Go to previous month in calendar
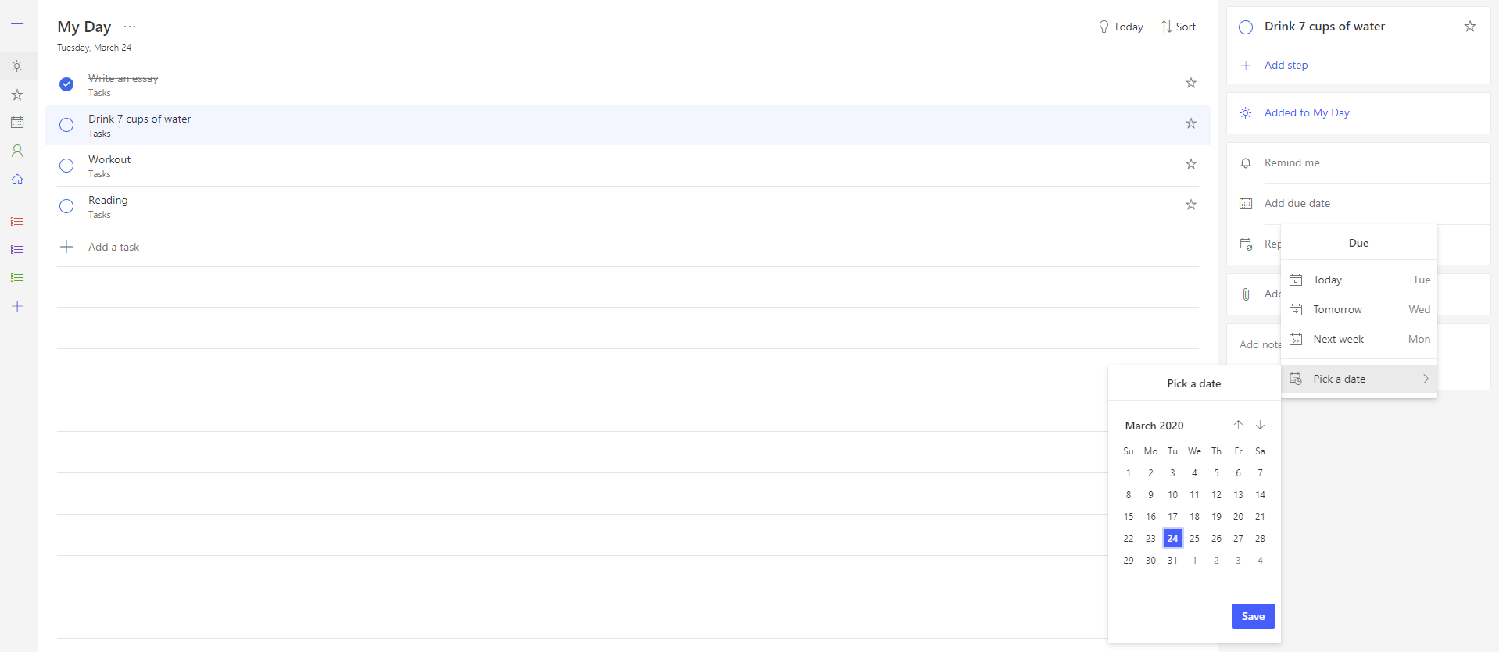 [1238, 426]
